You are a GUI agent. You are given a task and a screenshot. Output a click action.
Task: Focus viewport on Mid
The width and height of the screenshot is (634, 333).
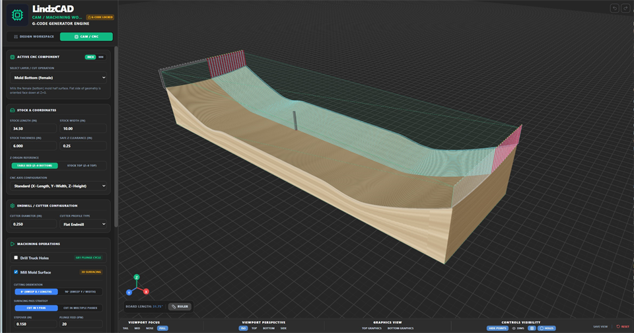pyautogui.click(x=137, y=328)
